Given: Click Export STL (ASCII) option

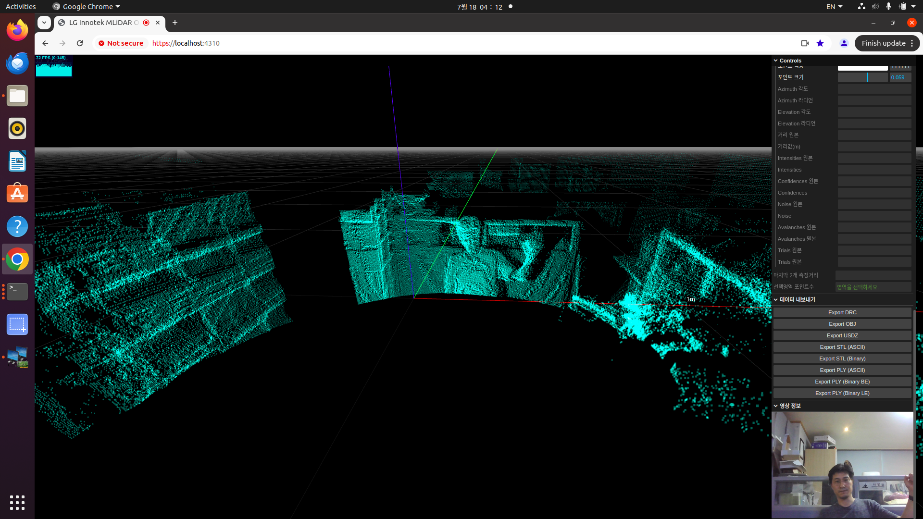Looking at the screenshot, I should pos(842,346).
